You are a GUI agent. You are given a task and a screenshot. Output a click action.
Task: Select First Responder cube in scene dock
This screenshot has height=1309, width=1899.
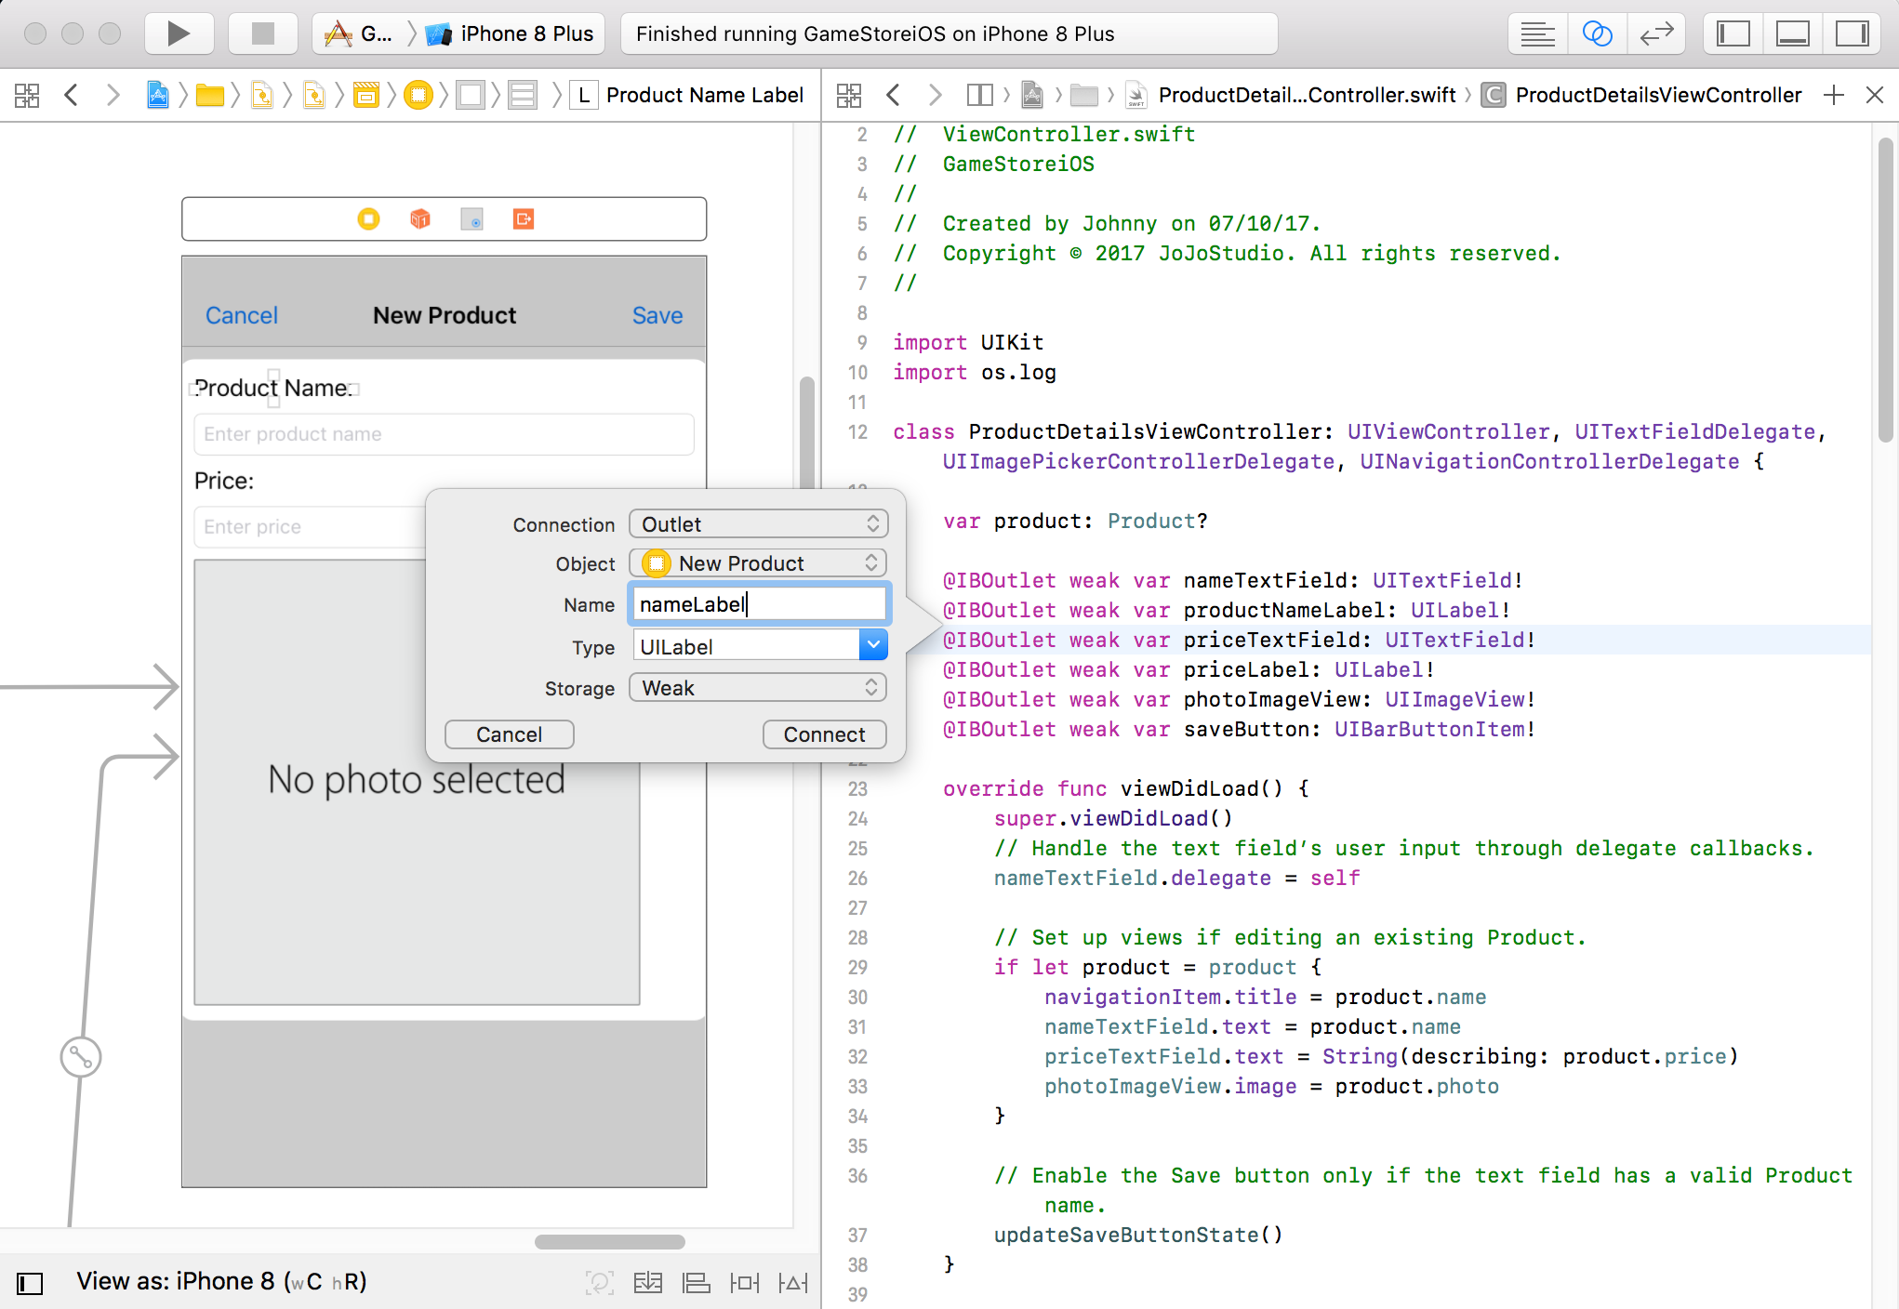pyautogui.click(x=420, y=219)
